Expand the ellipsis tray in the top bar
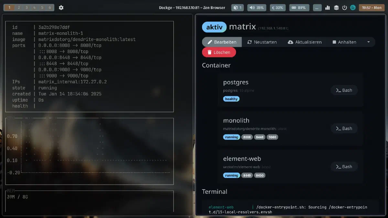Image resolution: width=388 pixels, height=218 pixels. [x=318, y=7]
